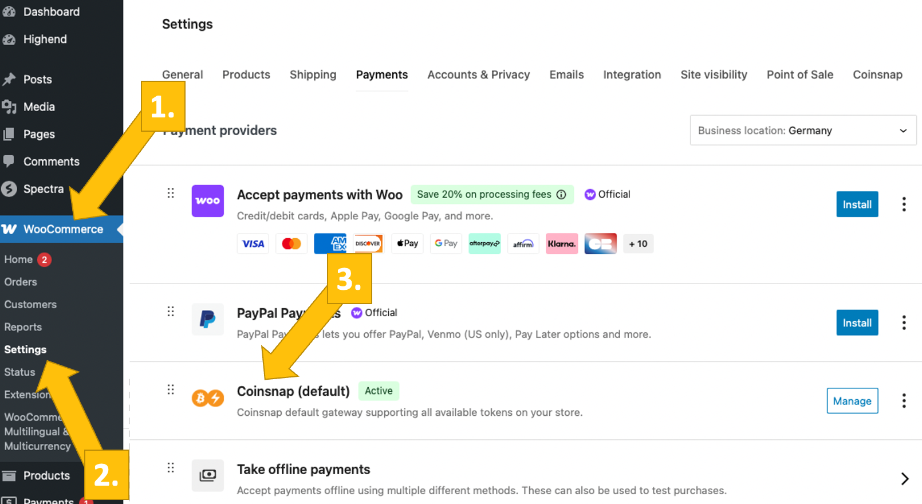
Task: Grab the drag handle for Coinsnap row
Action: pyautogui.click(x=171, y=390)
